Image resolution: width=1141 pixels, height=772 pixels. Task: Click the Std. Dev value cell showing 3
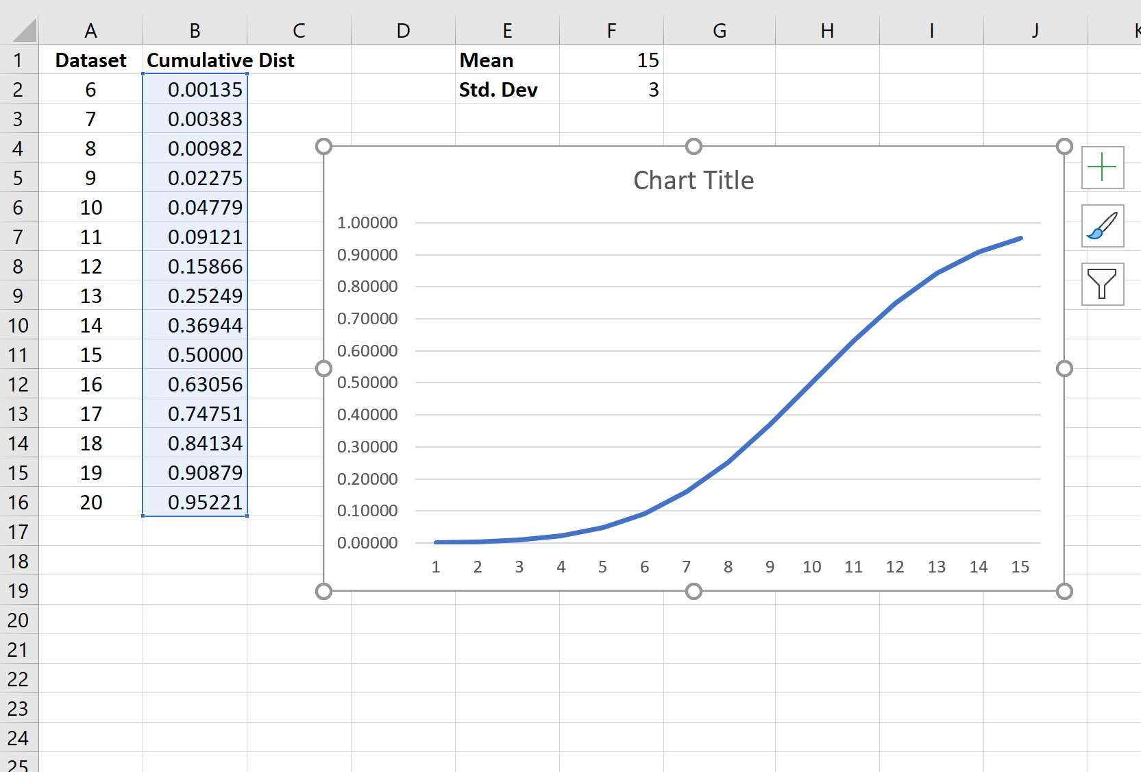tap(611, 90)
